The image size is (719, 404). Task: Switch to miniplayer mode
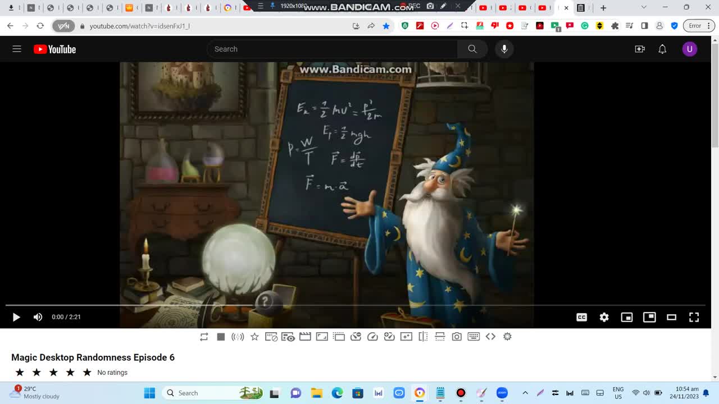(626, 317)
